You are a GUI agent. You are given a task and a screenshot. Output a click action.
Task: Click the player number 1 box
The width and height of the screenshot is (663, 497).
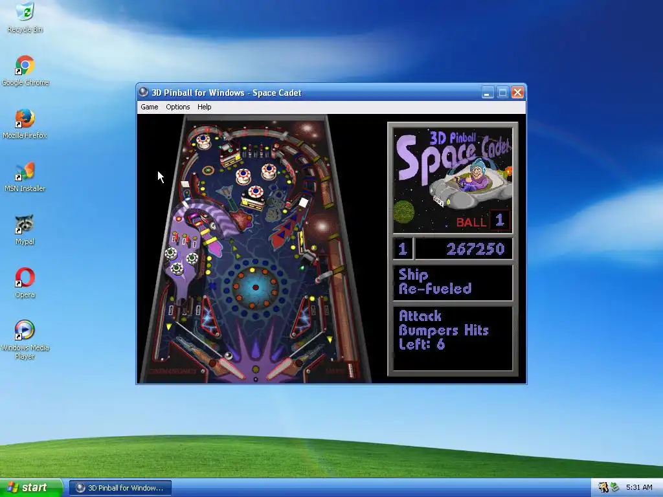[x=403, y=248]
